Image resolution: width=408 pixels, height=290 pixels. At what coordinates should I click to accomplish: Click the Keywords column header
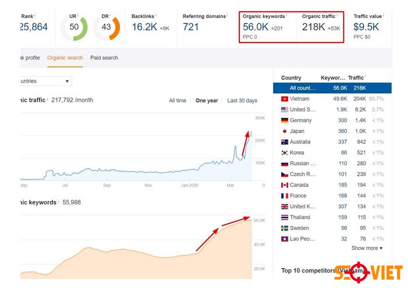pyautogui.click(x=333, y=78)
